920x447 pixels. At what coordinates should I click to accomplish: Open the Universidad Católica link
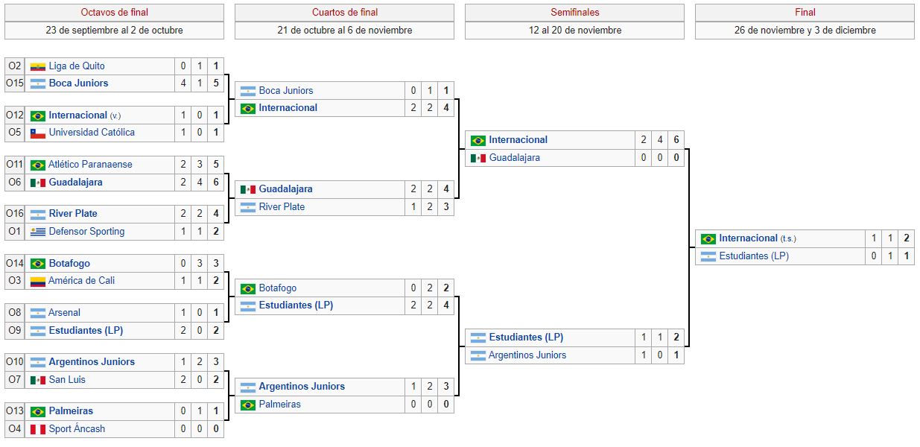point(92,133)
